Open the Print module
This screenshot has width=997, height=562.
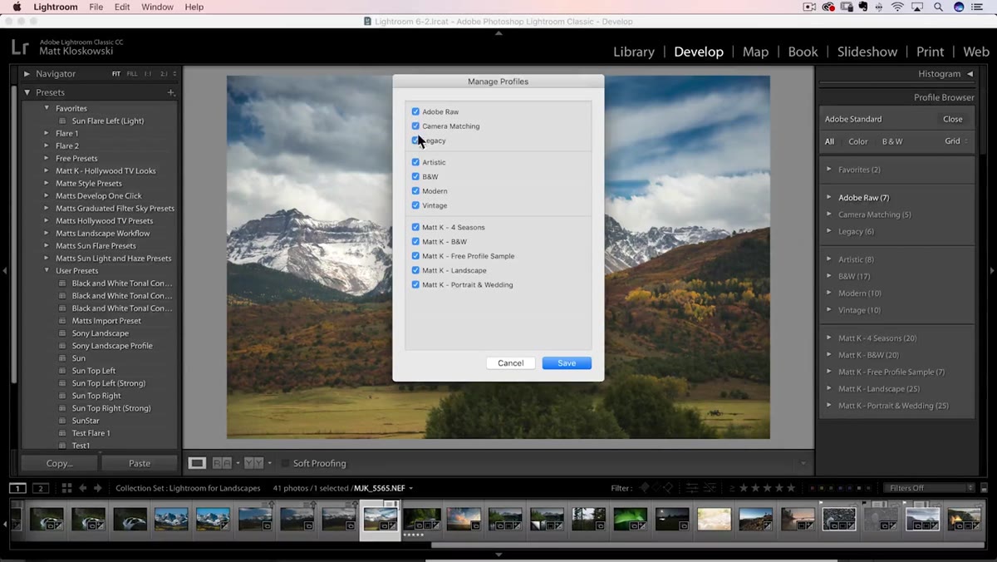pos(930,52)
